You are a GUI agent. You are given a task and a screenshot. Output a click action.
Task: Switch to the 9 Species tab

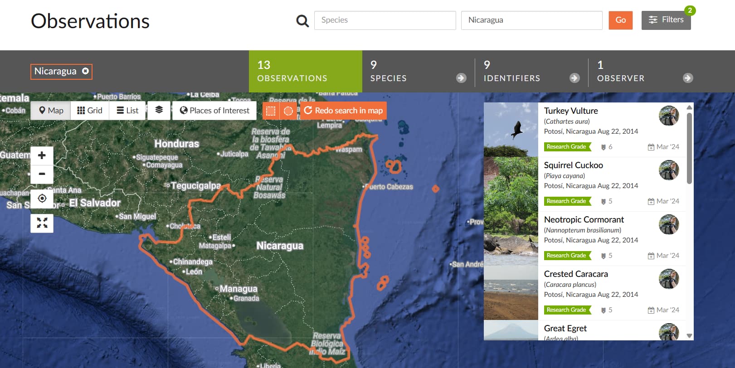pos(419,71)
